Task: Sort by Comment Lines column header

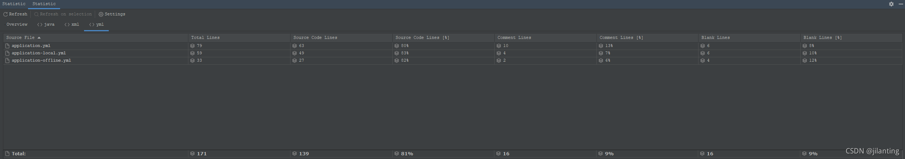Action: click(514, 38)
